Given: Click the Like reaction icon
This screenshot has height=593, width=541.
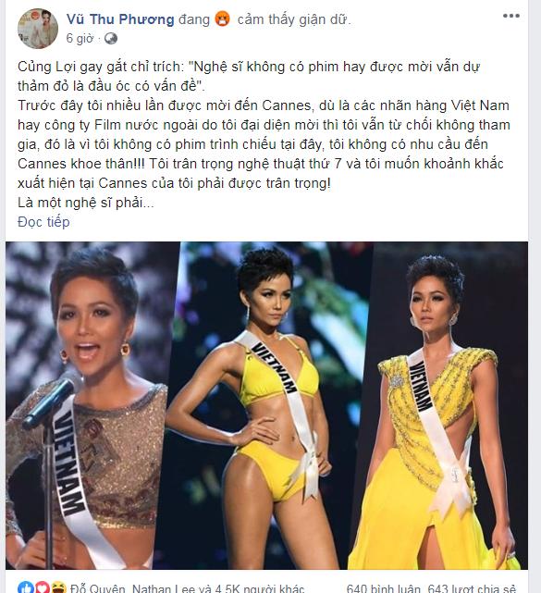Looking at the screenshot, I should 26,588.
